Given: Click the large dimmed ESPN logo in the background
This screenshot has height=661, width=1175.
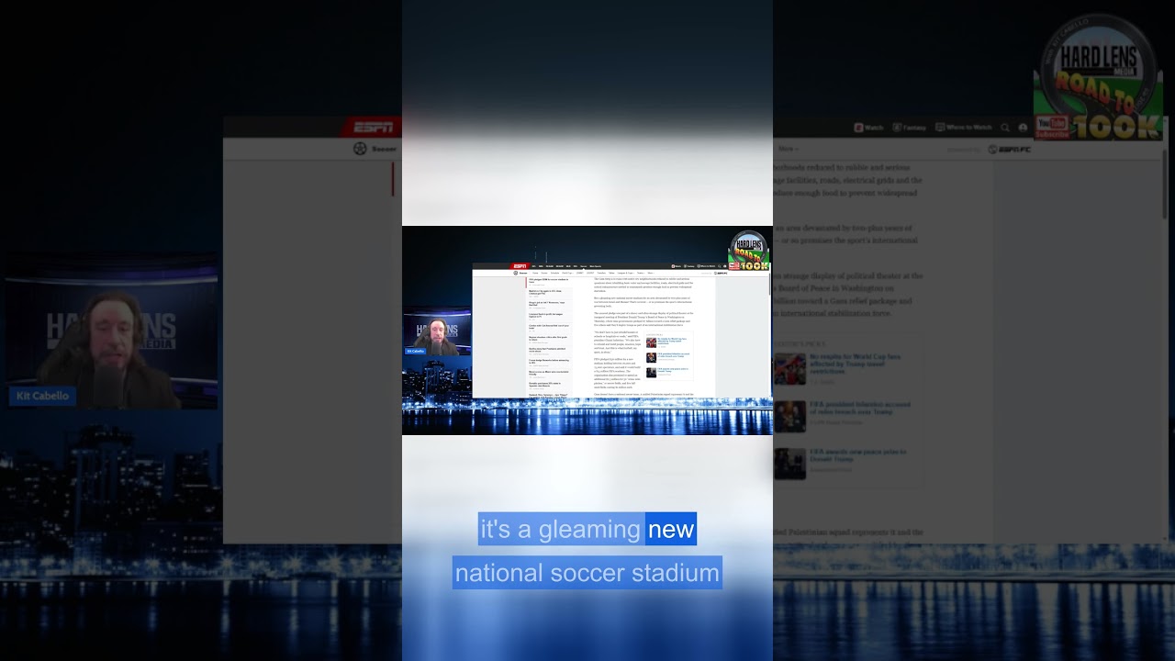Looking at the screenshot, I should click(x=372, y=127).
